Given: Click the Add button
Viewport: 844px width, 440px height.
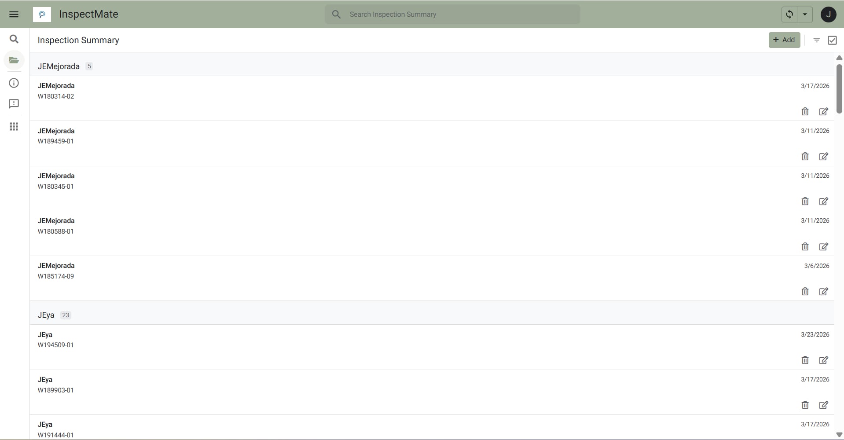Looking at the screenshot, I should (x=784, y=40).
